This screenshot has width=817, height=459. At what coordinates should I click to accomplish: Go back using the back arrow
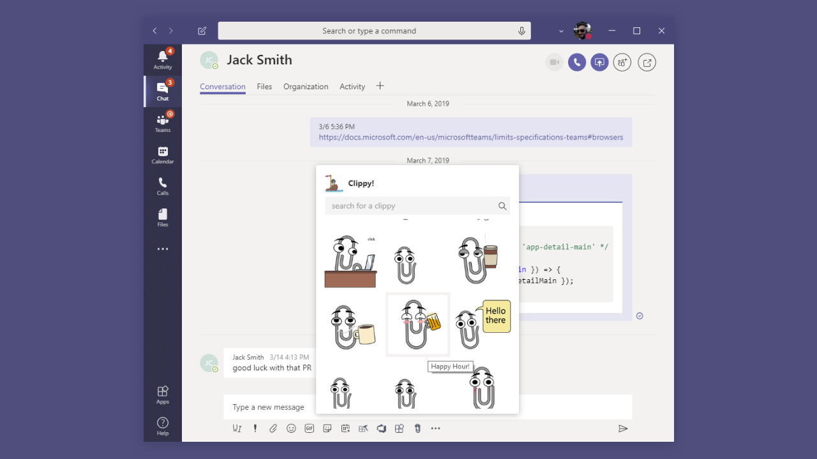pos(154,31)
